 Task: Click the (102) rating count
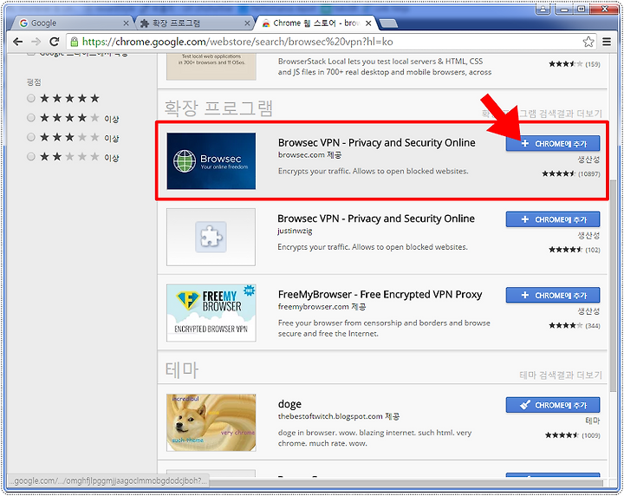coord(593,250)
